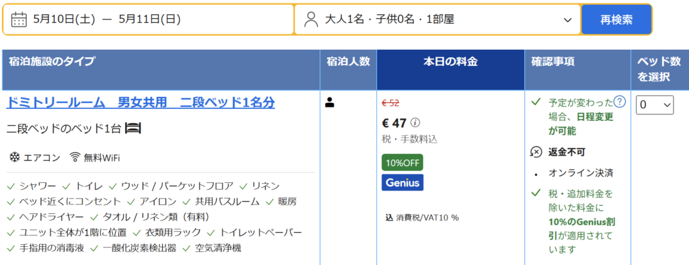Screen dimensions: 689x265
Task: Open the date range field 5月10日 — 5月11日
Action: pyautogui.click(x=148, y=20)
